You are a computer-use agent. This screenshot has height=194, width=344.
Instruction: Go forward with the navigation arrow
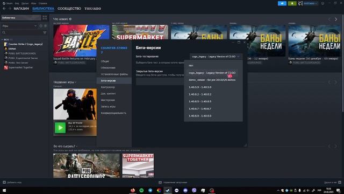pyautogui.click(x=10, y=9)
